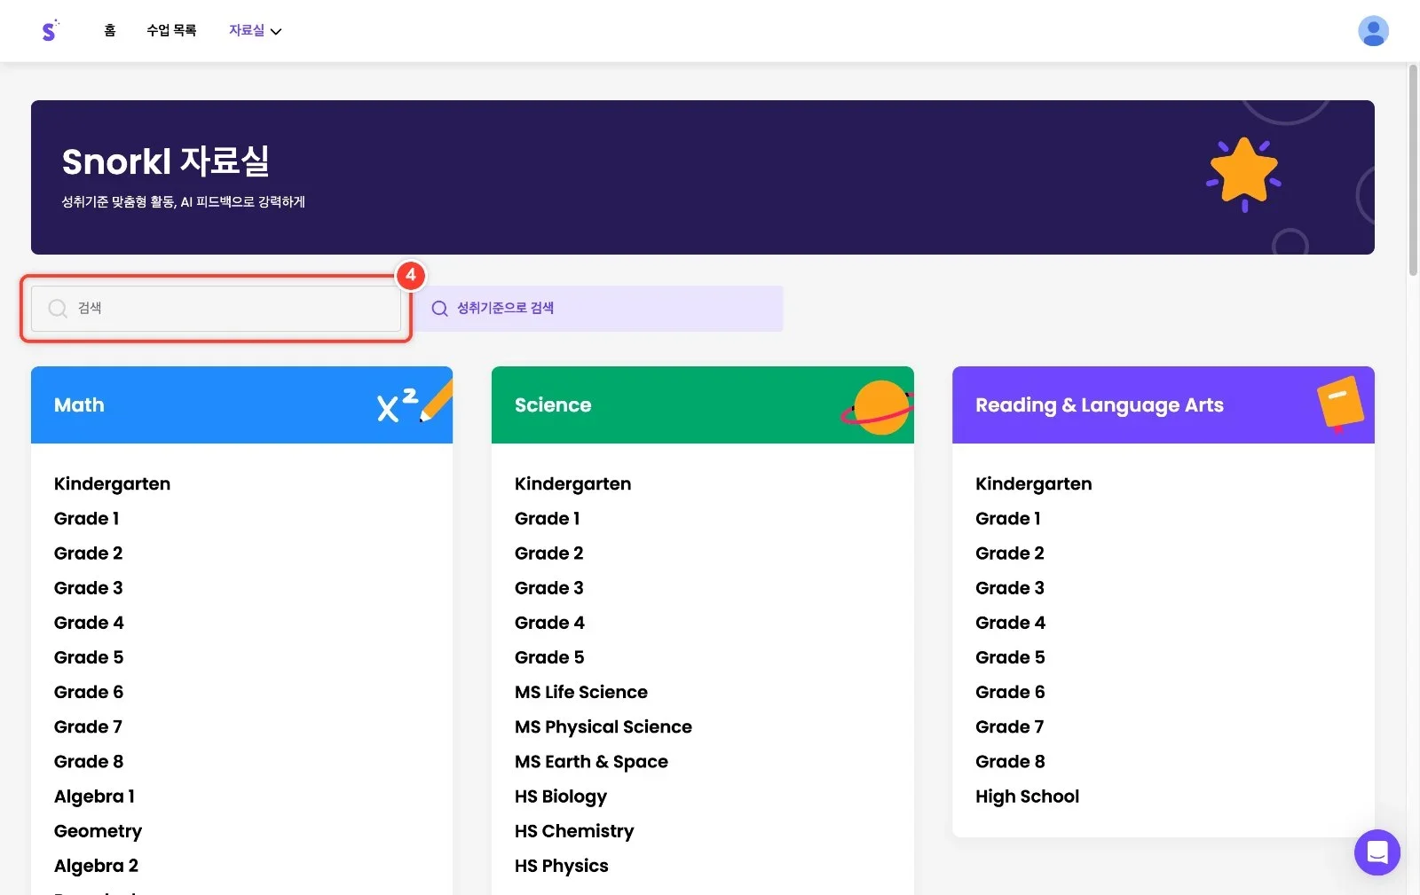Select Math Grade 6
The width and height of the screenshot is (1420, 895).
tap(88, 692)
